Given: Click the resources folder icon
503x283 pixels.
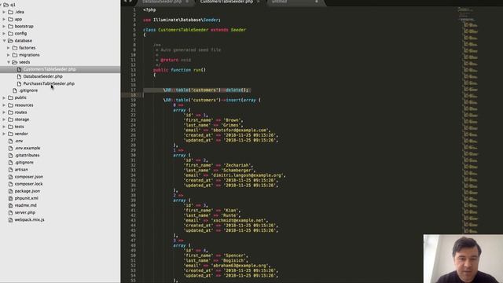Looking at the screenshot, I should pyautogui.click(x=10, y=105).
